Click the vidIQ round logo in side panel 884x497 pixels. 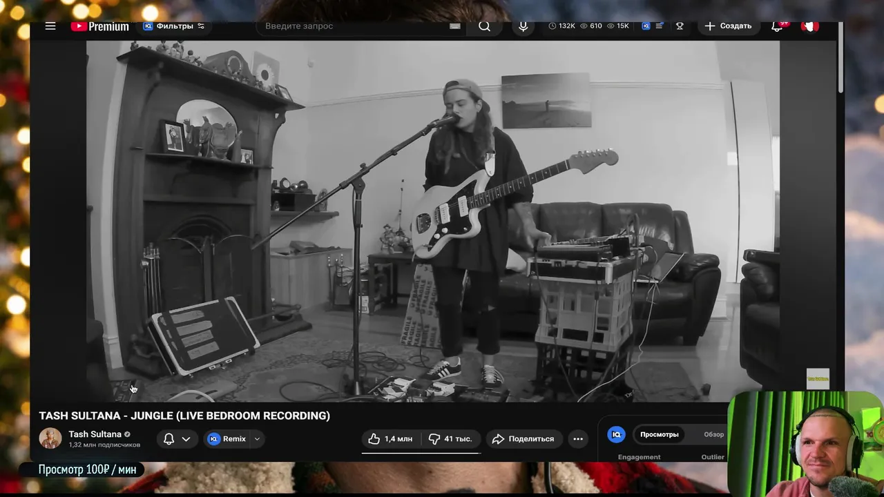pos(616,434)
